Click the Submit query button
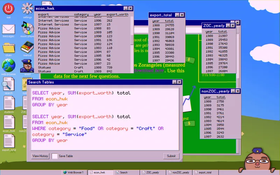Image resolution: width=280 pixels, height=175 pixels. click(171, 156)
